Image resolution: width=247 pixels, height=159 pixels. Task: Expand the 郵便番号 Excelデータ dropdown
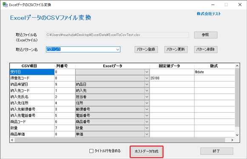coord(147,109)
